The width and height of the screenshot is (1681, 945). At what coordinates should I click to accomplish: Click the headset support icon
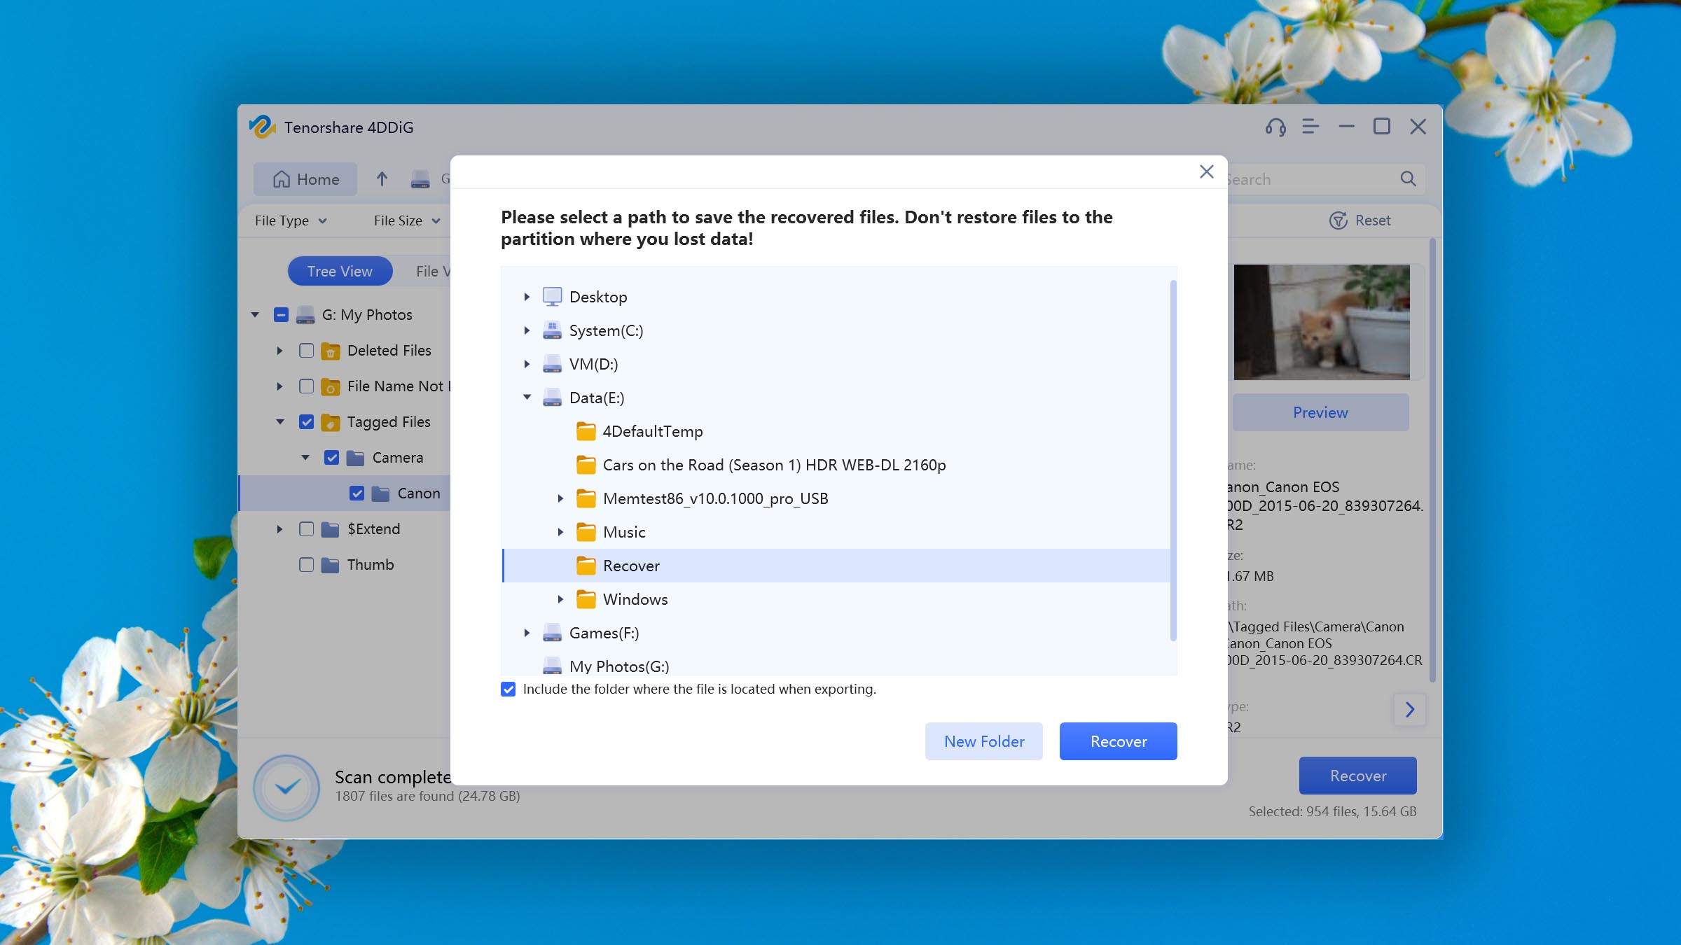tap(1275, 127)
